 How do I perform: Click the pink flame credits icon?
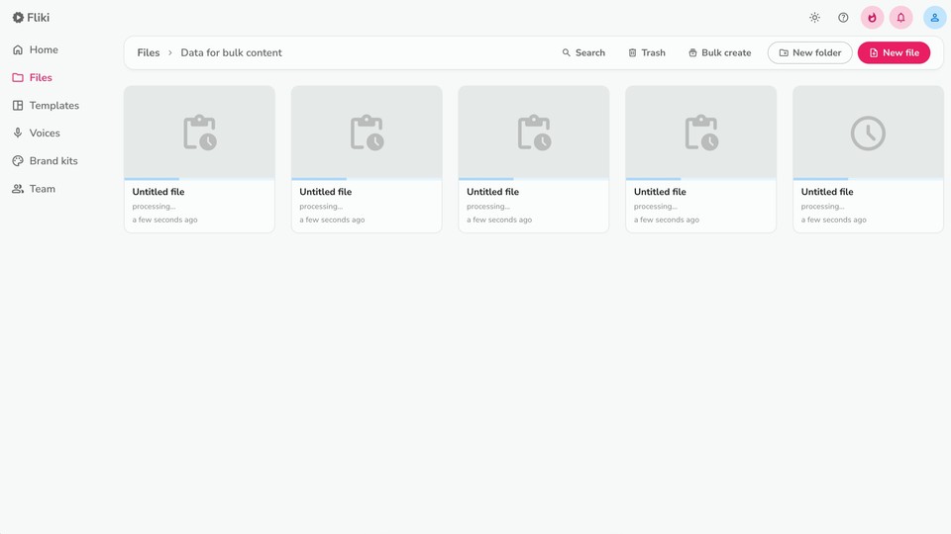pos(872,18)
